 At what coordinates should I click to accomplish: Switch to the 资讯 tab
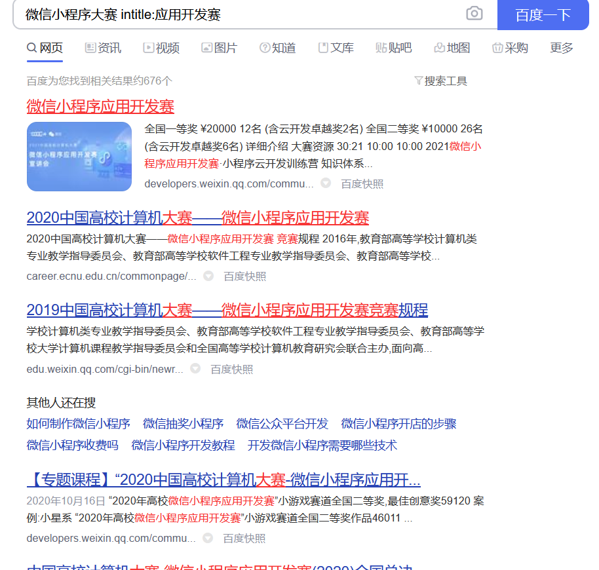tap(103, 48)
